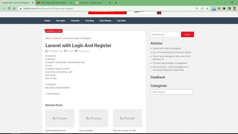
Task: Switch to the composer - Google Search tab
Action: pyautogui.click(x=93, y=3)
